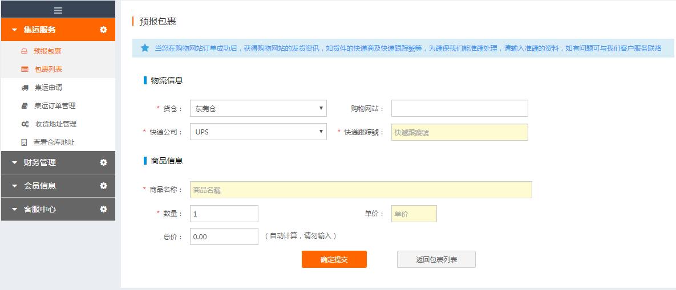The image size is (676, 290).
Task: Expand the 财务管理 sidebar section
Action: click(x=40, y=162)
